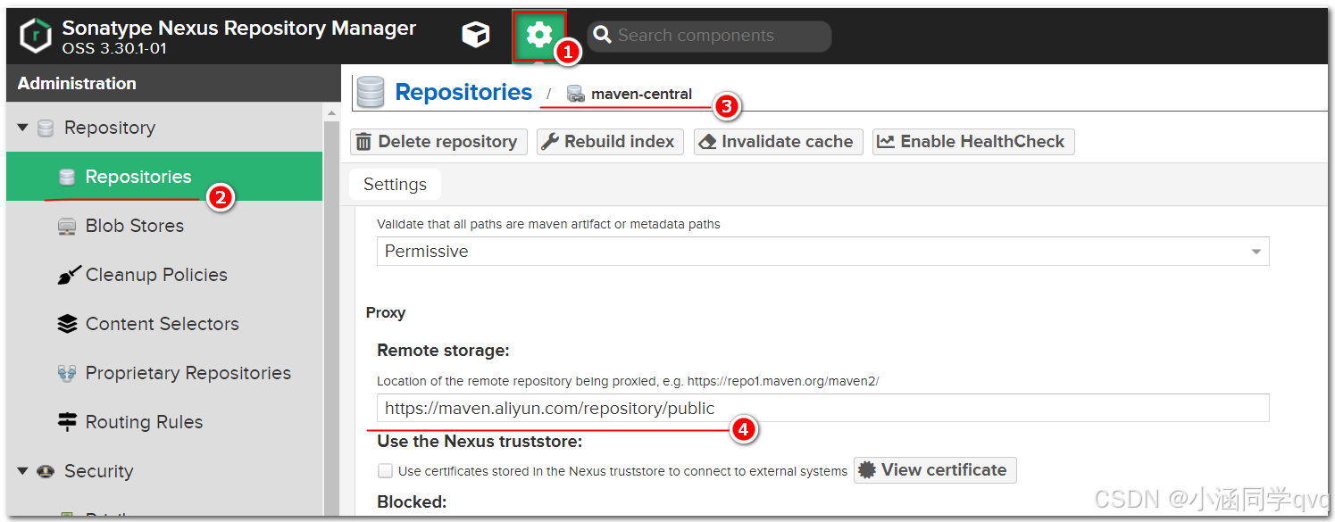
Task: Open Content Selectors in the sidebar
Action: pyautogui.click(x=164, y=324)
